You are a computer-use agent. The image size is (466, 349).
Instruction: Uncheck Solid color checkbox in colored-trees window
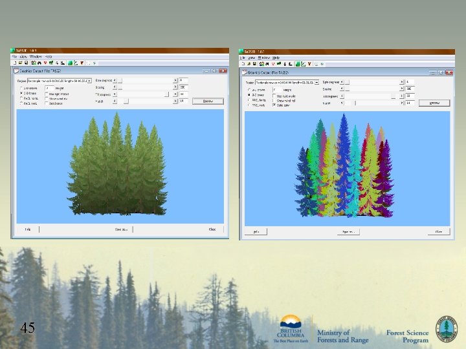(274, 105)
